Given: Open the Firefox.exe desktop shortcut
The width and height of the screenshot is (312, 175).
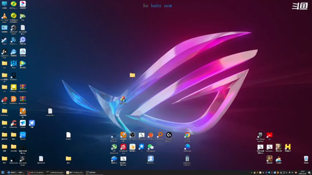Looking at the screenshot, I should [x=187, y=148].
